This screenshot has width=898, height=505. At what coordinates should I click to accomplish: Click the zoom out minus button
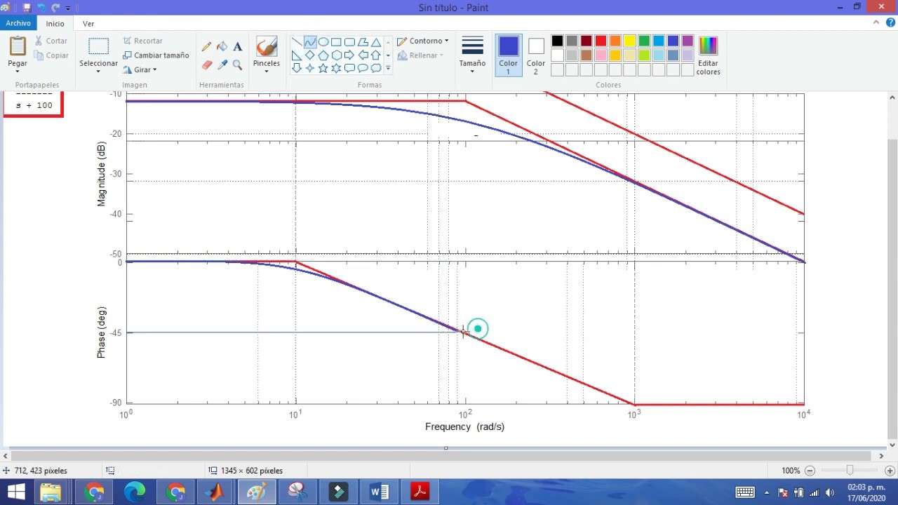pyautogui.click(x=810, y=471)
